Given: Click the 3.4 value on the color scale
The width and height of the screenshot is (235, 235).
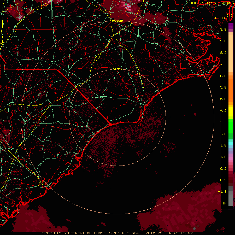Looking at the screenshot, I should (223, 122).
